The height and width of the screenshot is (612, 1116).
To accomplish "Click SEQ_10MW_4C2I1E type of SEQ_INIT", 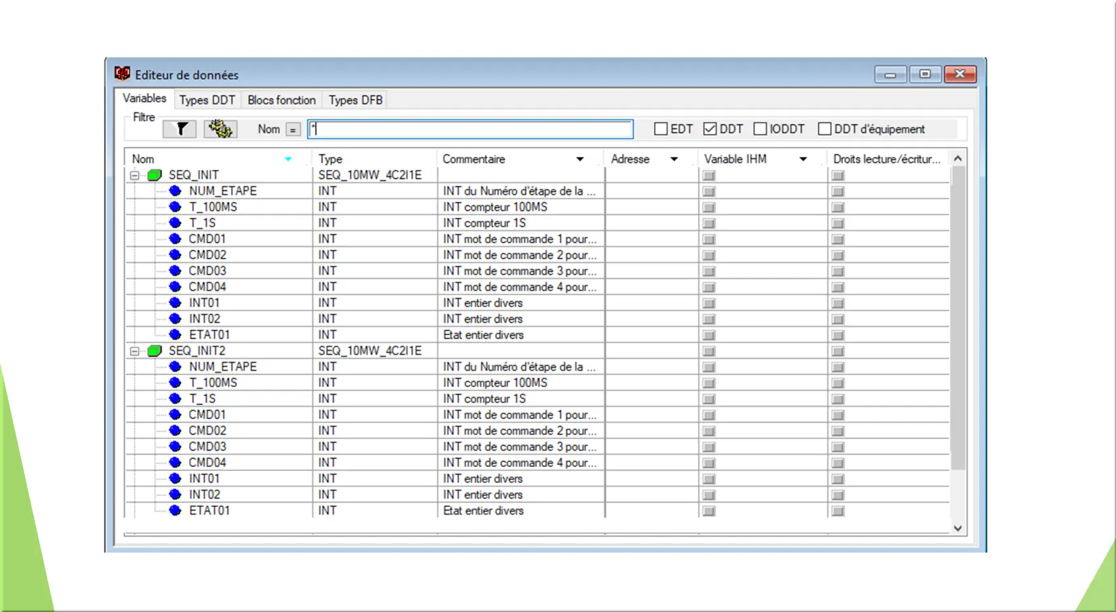I will tap(370, 175).
